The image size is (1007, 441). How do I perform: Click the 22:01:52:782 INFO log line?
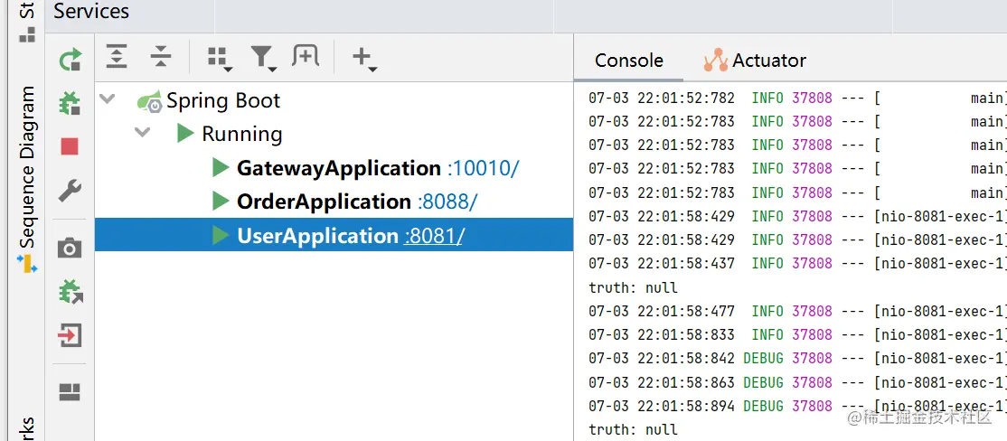pos(795,99)
